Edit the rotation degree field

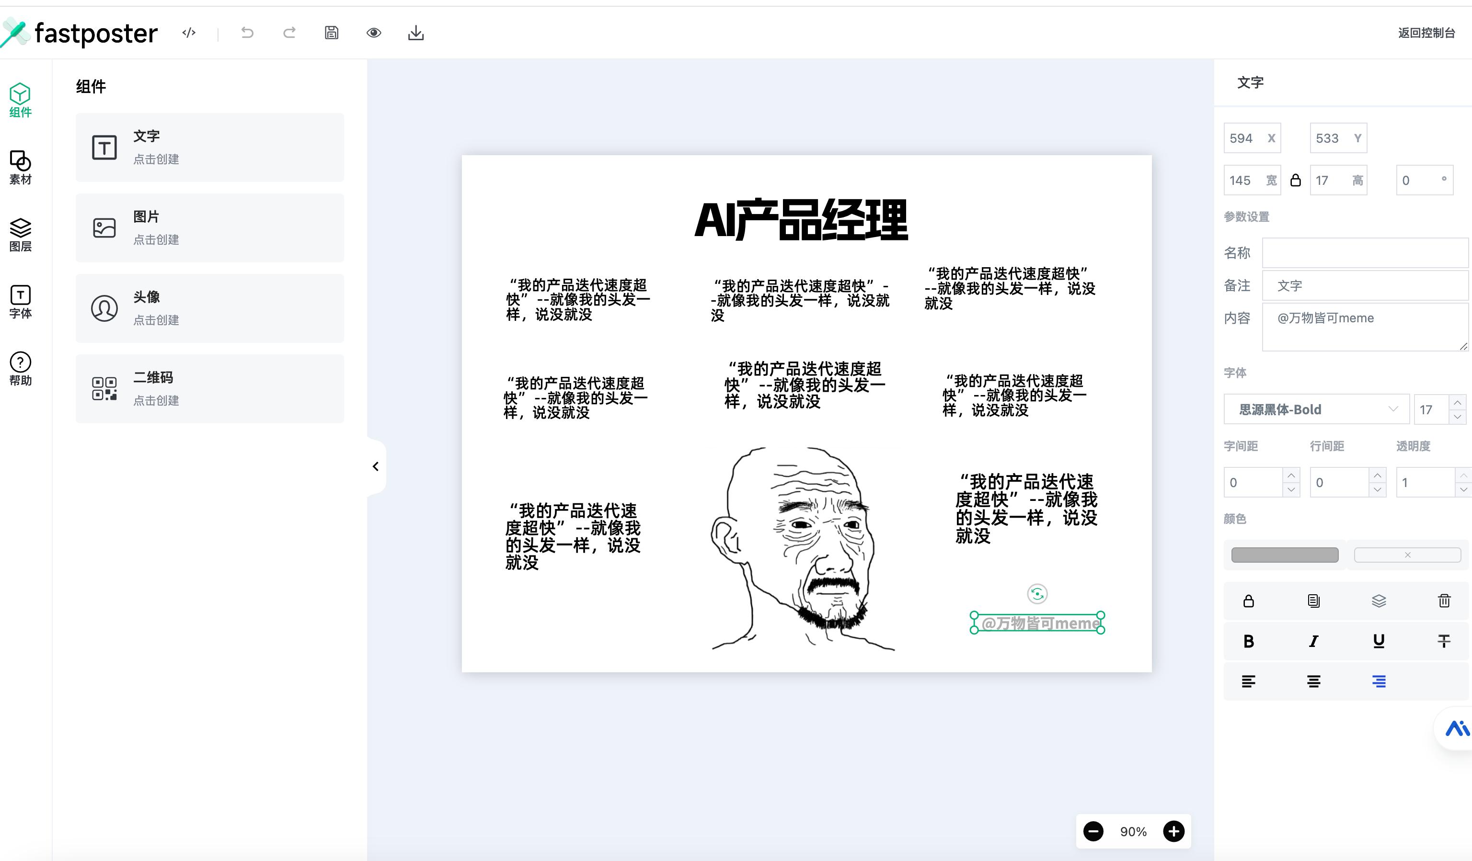(1424, 181)
